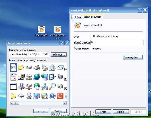The height and width of the screenshot is (118, 151).
Task: Select the highlighted blank document icon
Action: tap(13, 68)
